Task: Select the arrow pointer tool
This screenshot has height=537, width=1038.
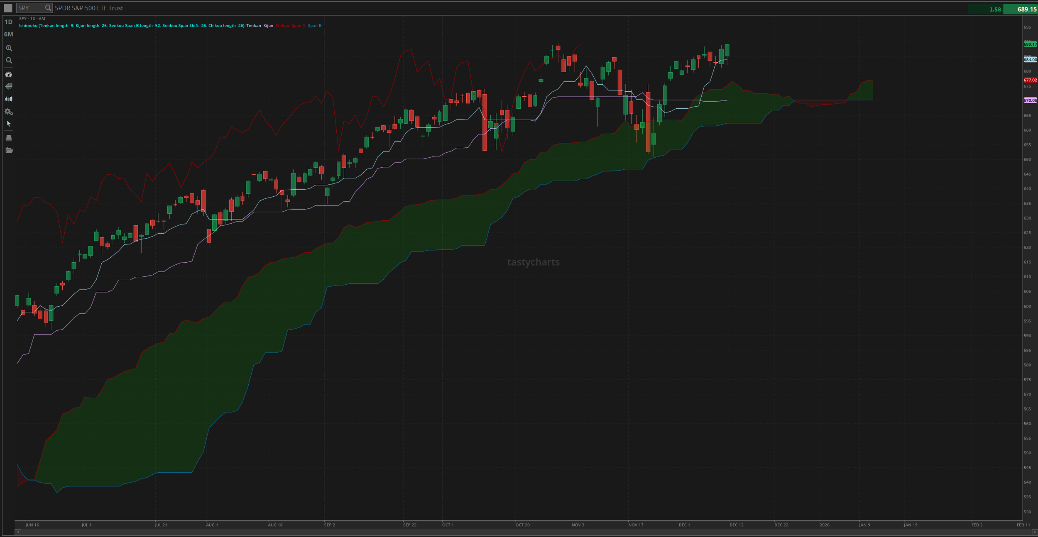Action: (x=9, y=124)
